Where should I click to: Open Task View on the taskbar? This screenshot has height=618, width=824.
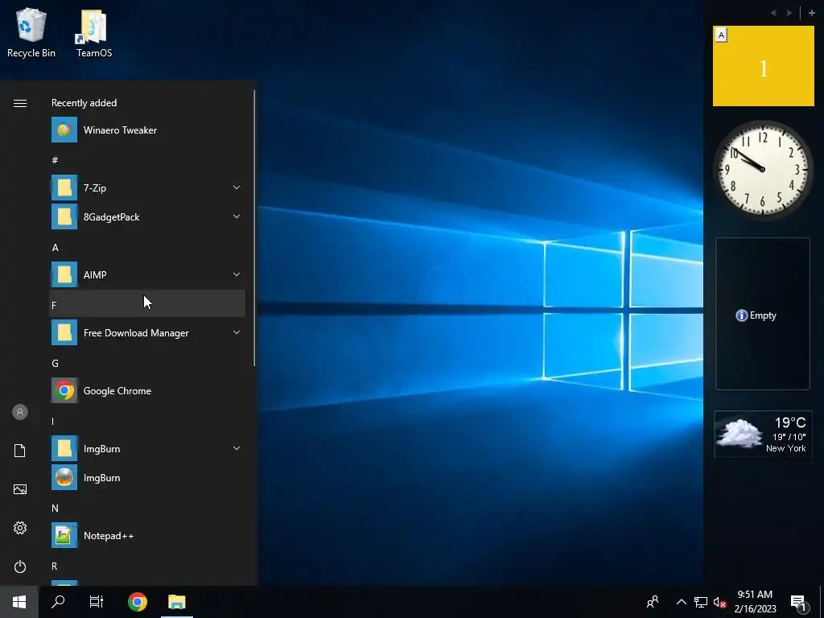point(97,602)
